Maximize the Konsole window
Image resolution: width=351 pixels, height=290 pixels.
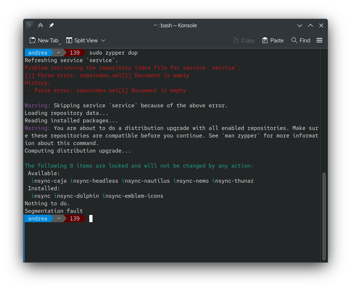click(x=310, y=25)
